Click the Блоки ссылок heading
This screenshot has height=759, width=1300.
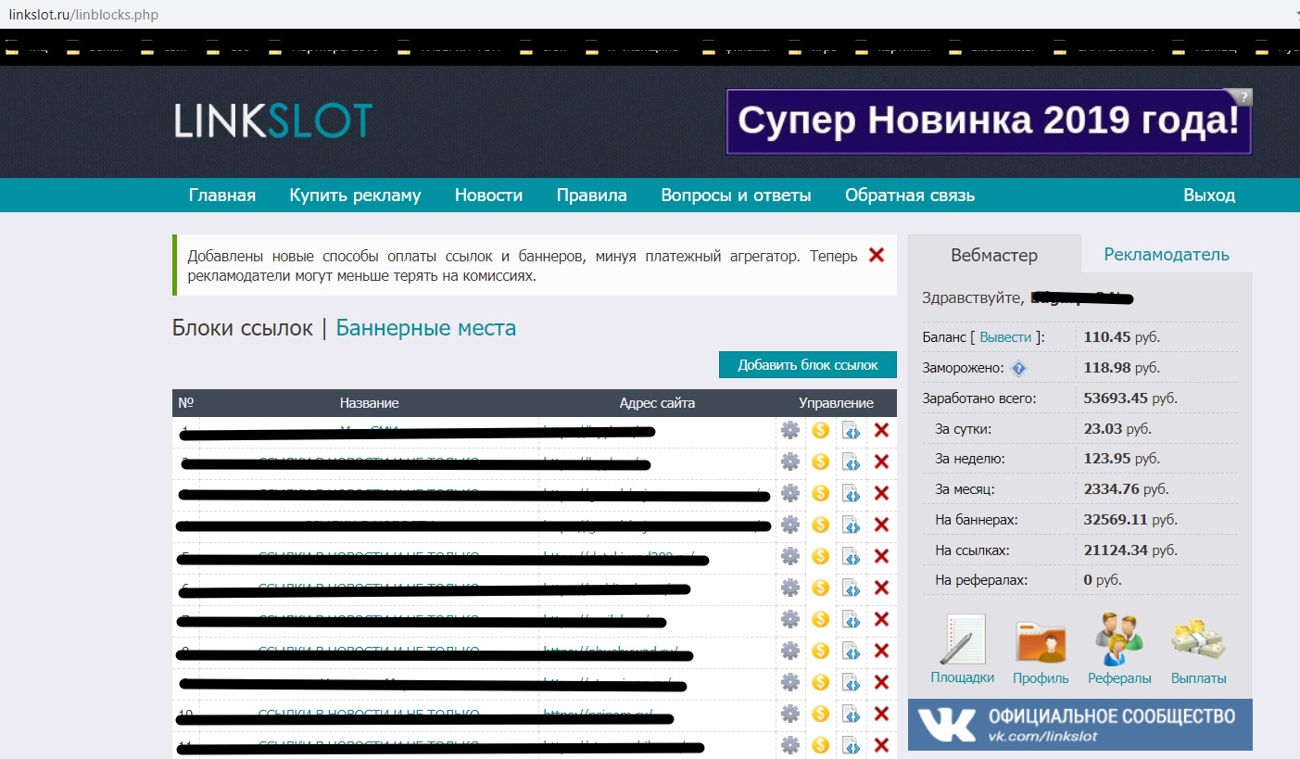pyautogui.click(x=243, y=328)
